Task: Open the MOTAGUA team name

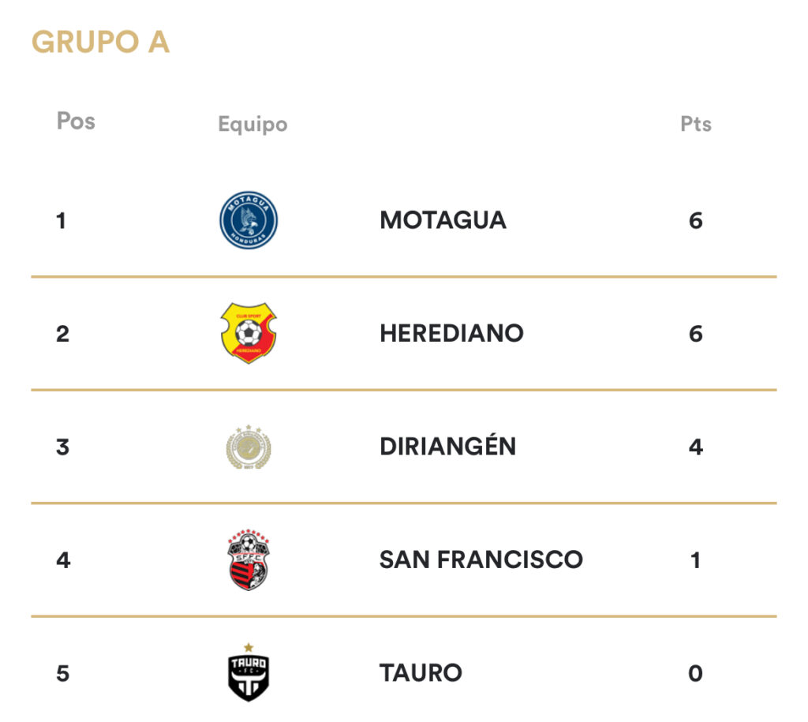Action: pyautogui.click(x=443, y=220)
